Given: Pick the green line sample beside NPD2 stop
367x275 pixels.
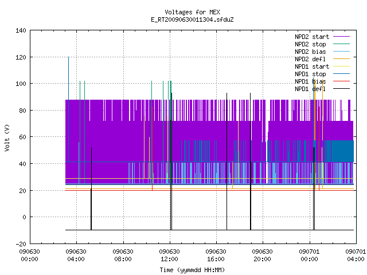Looking at the screenshot, I should (342, 44).
